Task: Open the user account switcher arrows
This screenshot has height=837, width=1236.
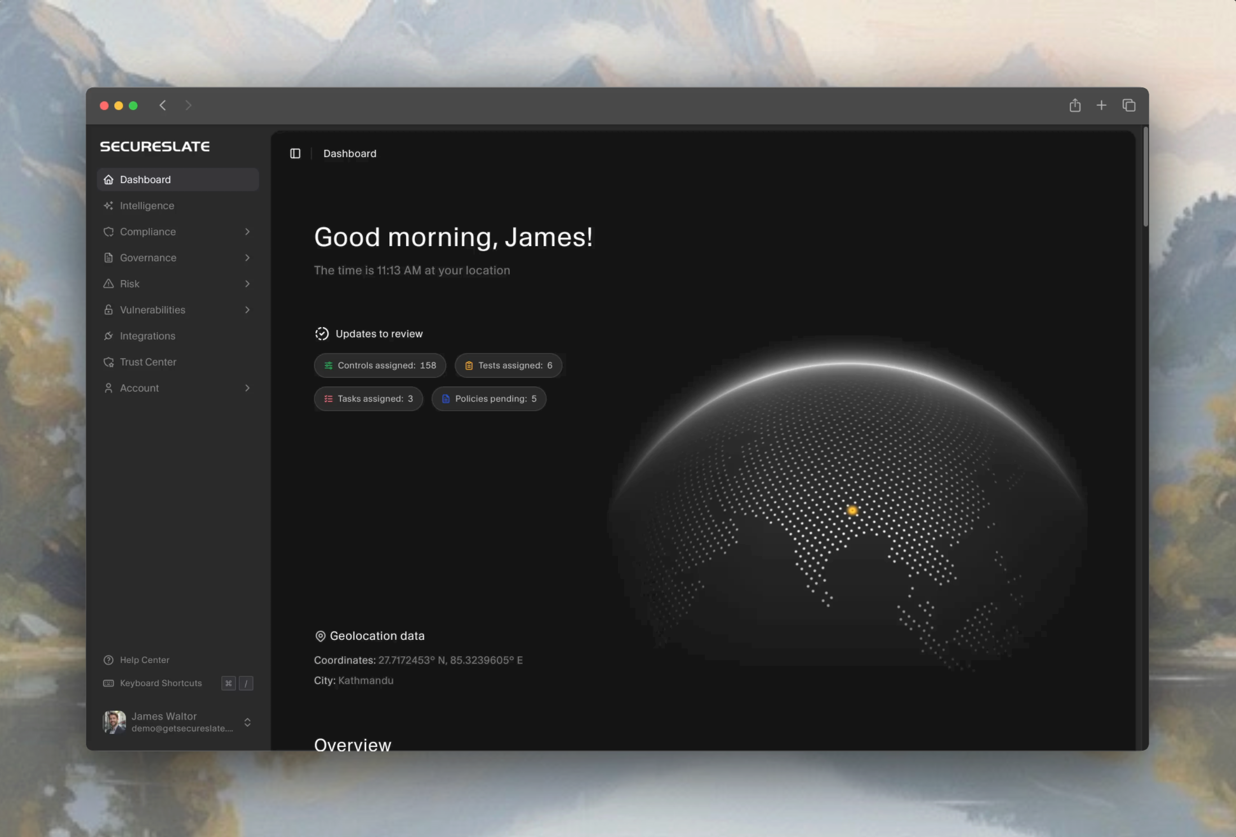Action: [247, 723]
